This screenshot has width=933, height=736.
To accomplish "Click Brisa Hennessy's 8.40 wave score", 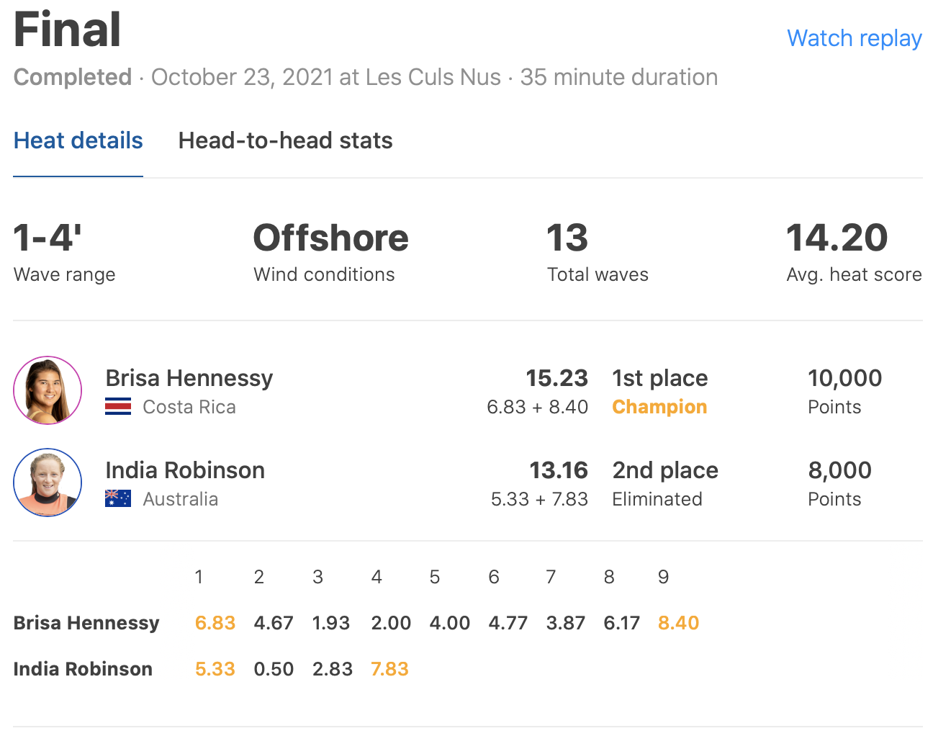I will point(678,623).
